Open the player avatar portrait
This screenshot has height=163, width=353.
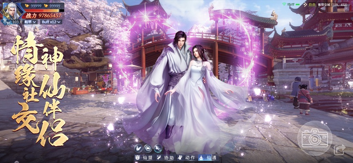tap(11, 11)
